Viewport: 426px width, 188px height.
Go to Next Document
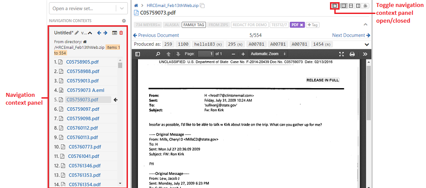351,35
